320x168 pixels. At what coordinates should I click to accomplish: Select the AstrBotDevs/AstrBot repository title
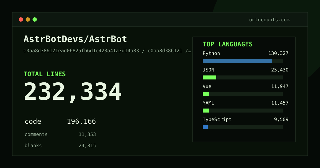(75, 39)
